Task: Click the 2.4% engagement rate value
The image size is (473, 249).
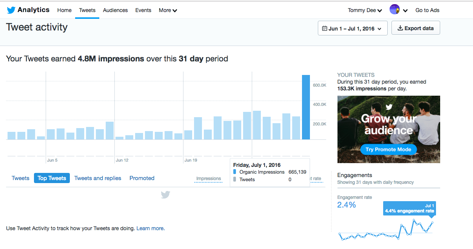Action: click(346, 205)
